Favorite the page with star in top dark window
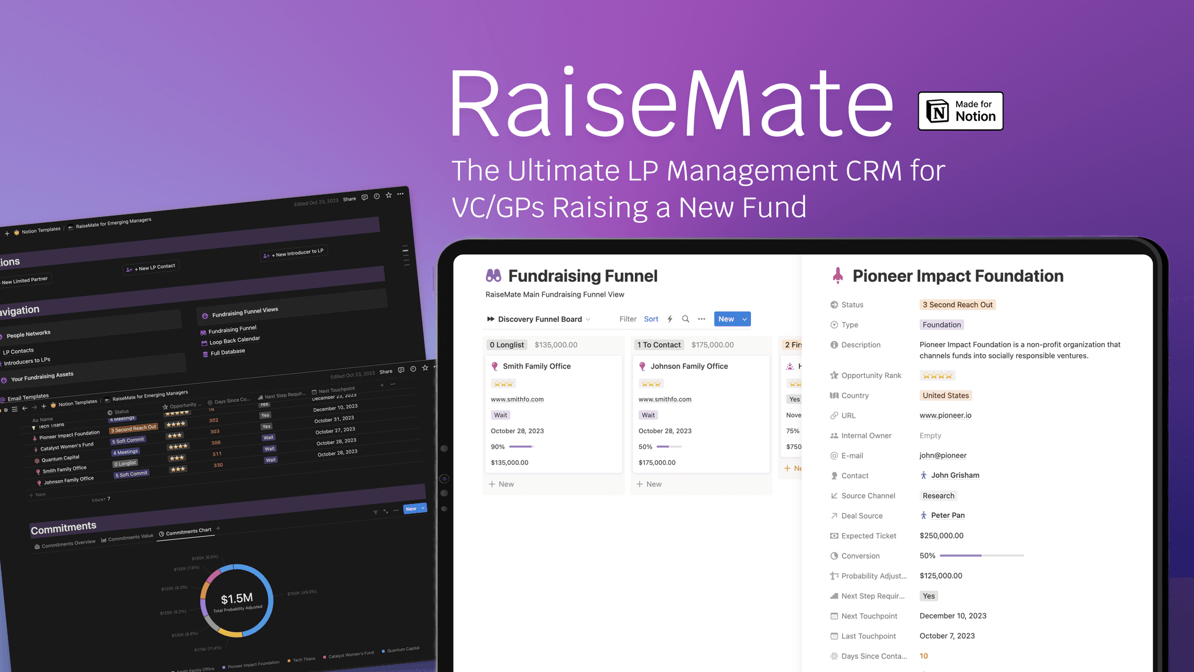 pyautogui.click(x=389, y=195)
